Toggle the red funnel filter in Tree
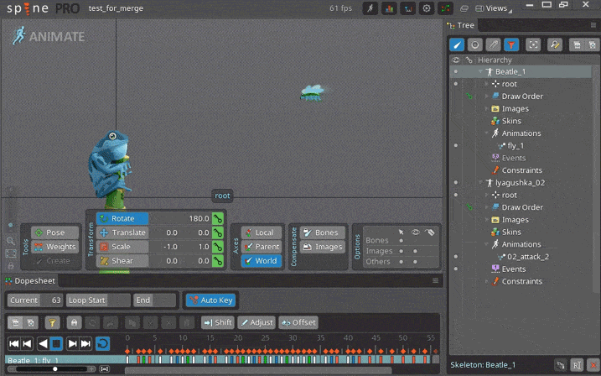601x376 pixels. 511,44
